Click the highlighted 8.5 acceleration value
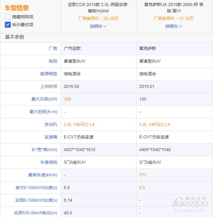 tap(142, 188)
